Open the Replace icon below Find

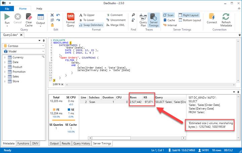point(133,20)
